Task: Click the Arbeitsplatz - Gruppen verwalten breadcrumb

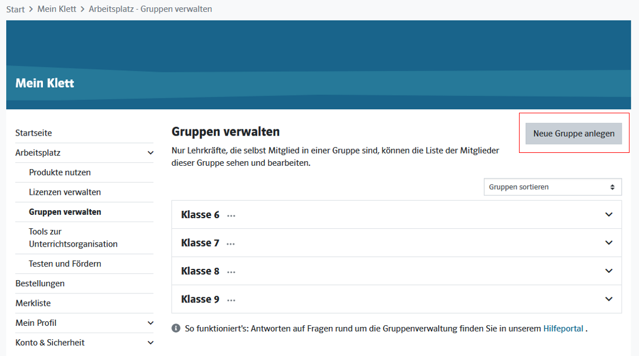Action: coord(150,9)
